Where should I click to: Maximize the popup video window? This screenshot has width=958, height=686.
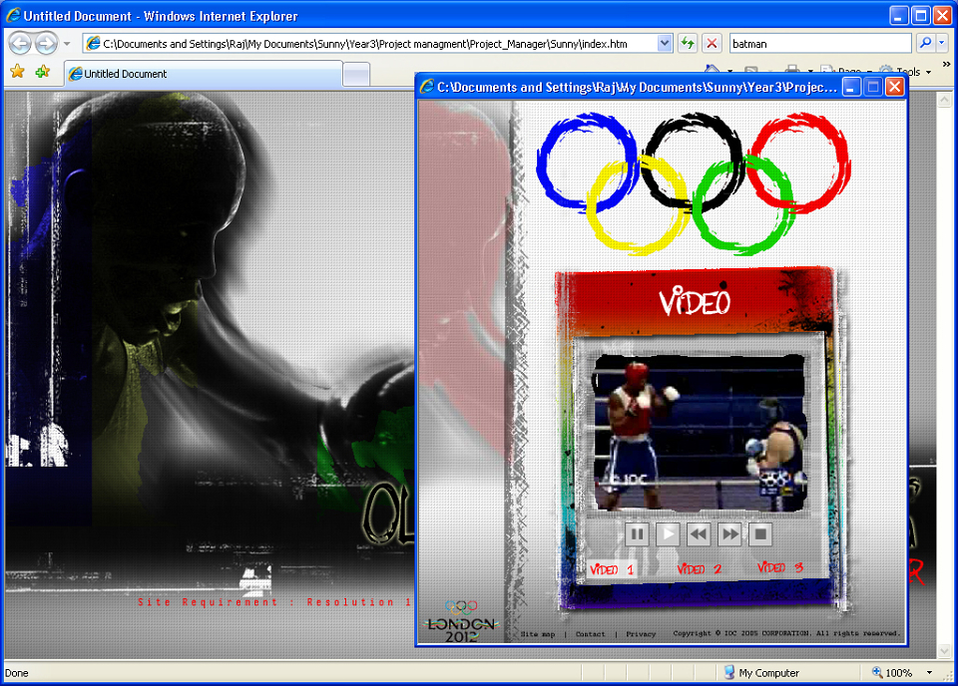pos(873,87)
